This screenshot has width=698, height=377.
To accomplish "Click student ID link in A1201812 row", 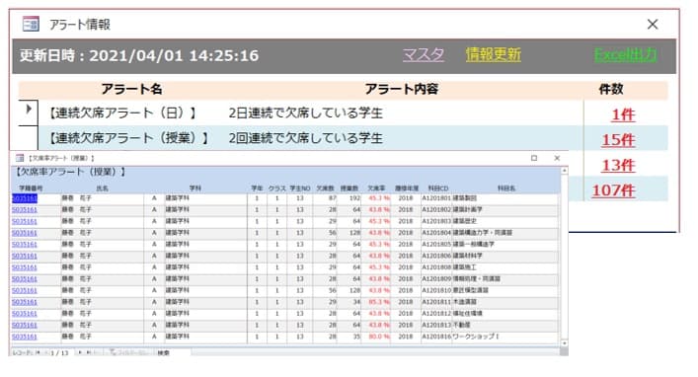I will click(25, 314).
